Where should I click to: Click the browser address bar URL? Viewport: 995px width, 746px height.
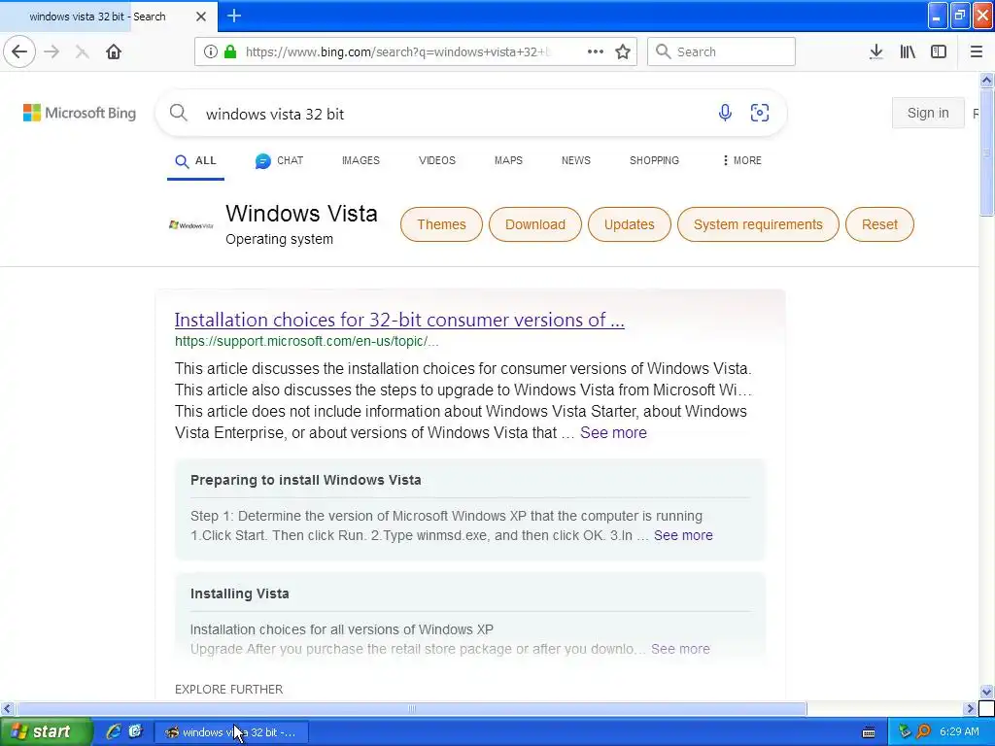[397, 52]
